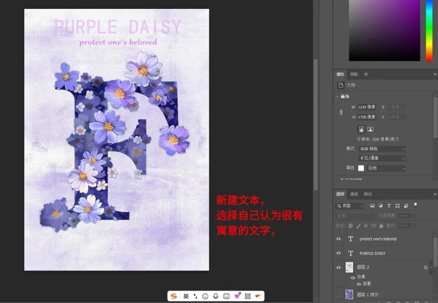Filter layers by adjustment layer icon
Screen dimensions: 438x303
point(380,206)
